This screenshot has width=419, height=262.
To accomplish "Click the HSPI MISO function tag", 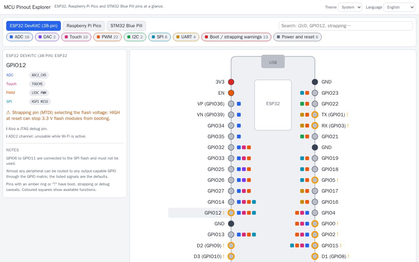I will click(x=40, y=102).
